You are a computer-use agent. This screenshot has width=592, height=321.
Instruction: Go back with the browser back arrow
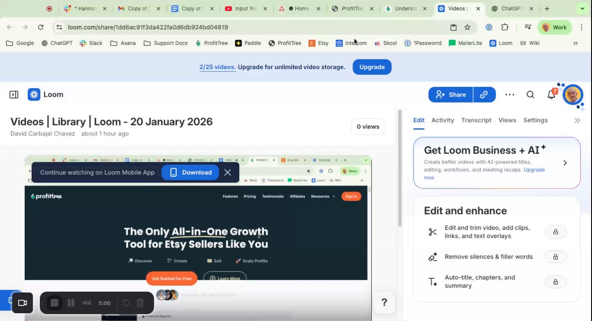[10, 27]
